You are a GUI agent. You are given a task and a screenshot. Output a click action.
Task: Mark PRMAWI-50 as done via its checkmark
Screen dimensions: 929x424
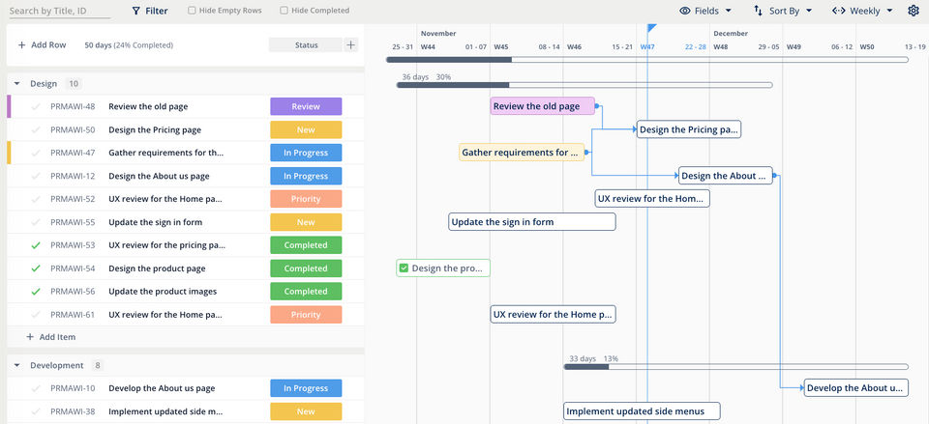[x=36, y=129]
